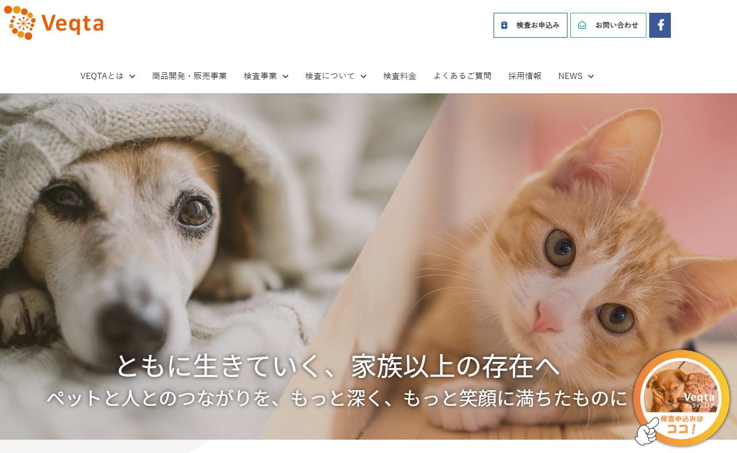Click the 検査お申込み button
Image resolution: width=737 pixels, height=453 pixels.
530,25
